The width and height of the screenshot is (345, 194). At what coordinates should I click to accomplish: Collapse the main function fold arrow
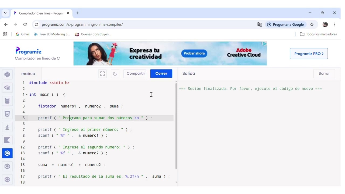click(27, 95)
